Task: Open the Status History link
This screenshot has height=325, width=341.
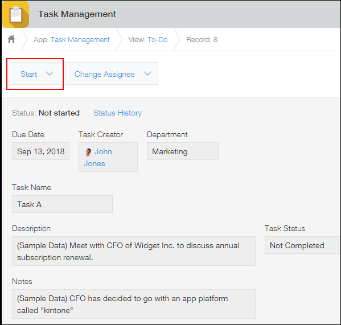Action: click(x=118, y=113)
